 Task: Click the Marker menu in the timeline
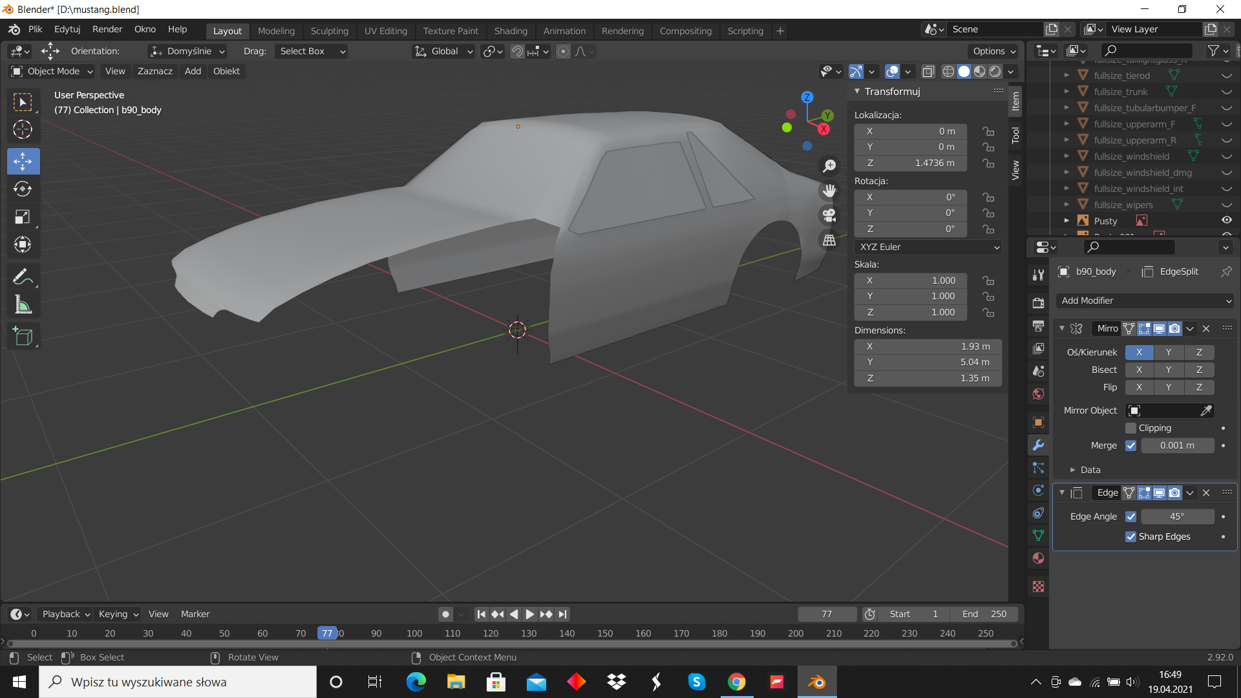[195, 614]
